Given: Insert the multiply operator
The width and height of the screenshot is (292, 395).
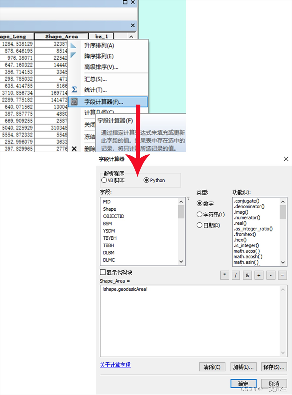Looking at the screenshot, I should coord(225,275).
